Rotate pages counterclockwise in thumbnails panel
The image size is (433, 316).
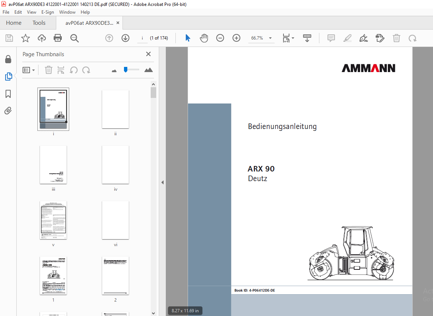pos(73,70)
